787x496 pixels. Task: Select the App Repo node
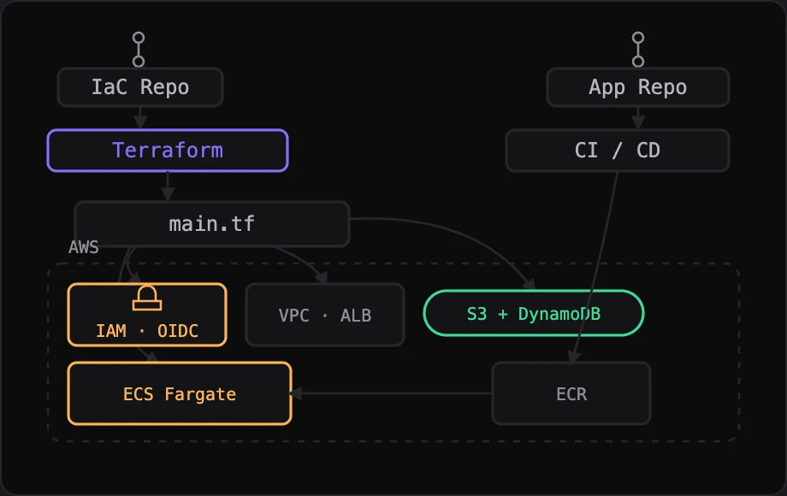click(x=638, y=87)
